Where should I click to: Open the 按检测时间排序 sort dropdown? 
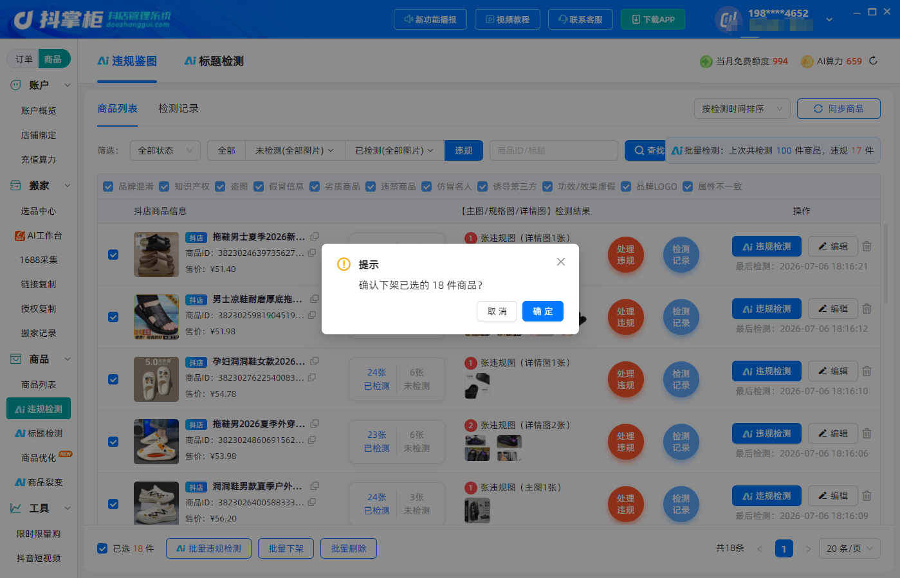coord(742,109)
